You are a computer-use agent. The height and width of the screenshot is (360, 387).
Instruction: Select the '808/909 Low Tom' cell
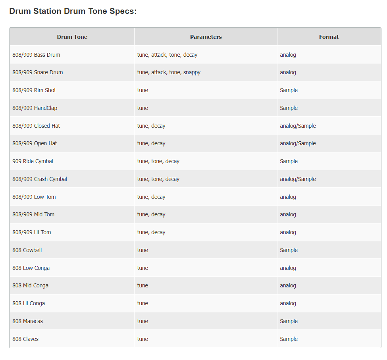coord(72,196)
